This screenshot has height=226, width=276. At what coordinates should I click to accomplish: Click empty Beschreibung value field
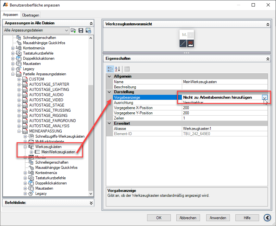(225, 87)
